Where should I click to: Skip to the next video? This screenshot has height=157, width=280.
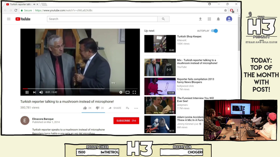(34, 92)
